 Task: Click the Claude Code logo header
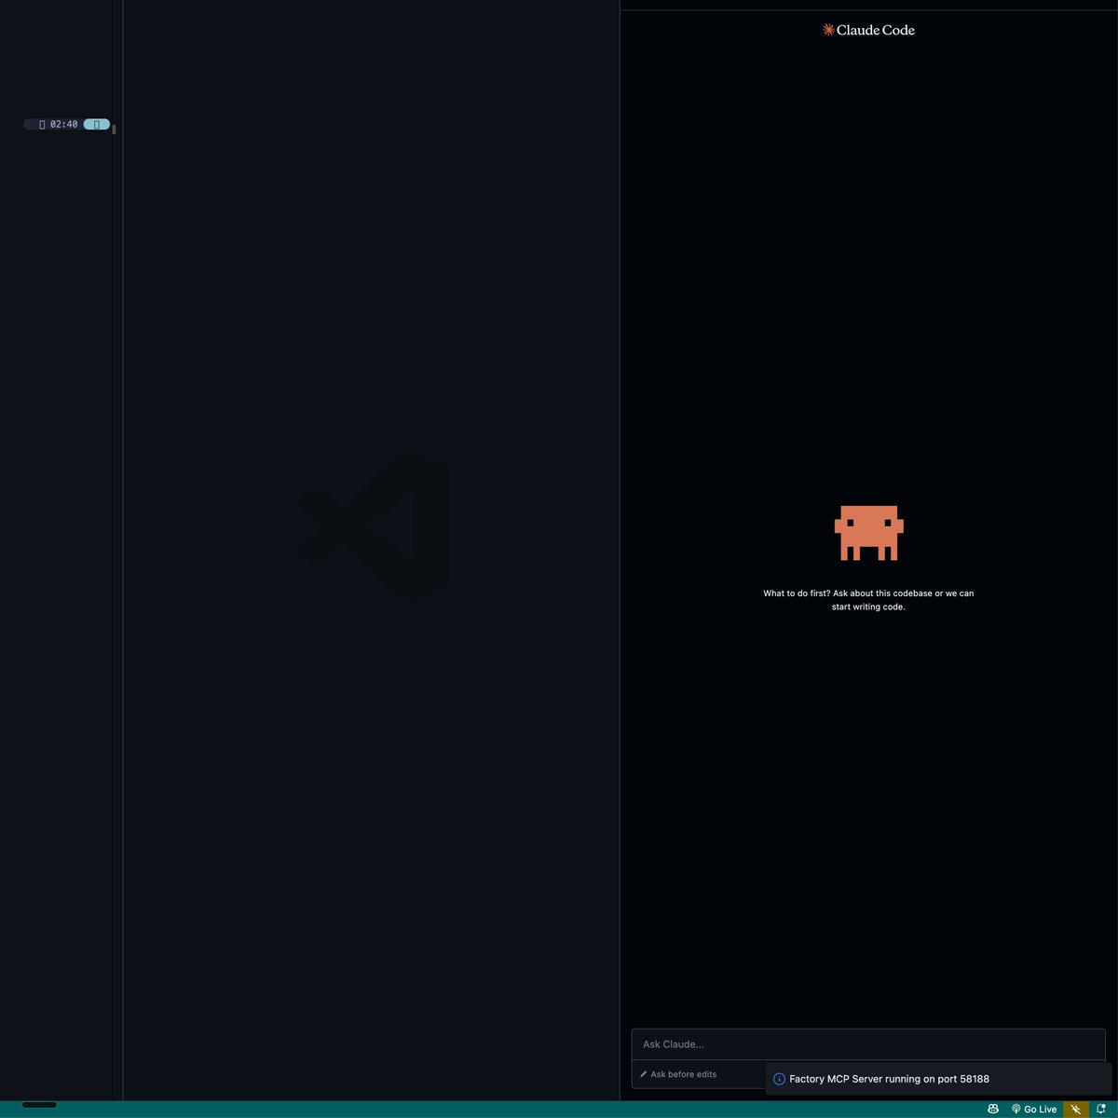[x=868, y=30]
